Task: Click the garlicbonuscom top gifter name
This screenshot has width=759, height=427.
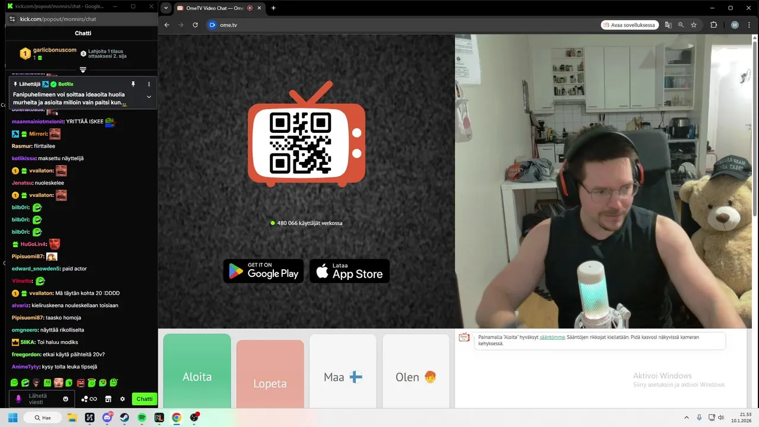Action: pyautogui.click(x=55, y=50)
